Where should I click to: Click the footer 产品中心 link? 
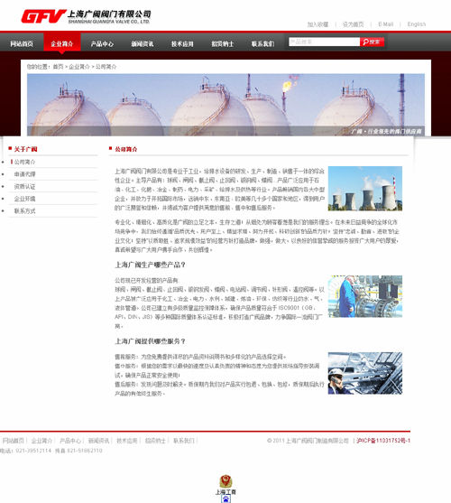70,441
